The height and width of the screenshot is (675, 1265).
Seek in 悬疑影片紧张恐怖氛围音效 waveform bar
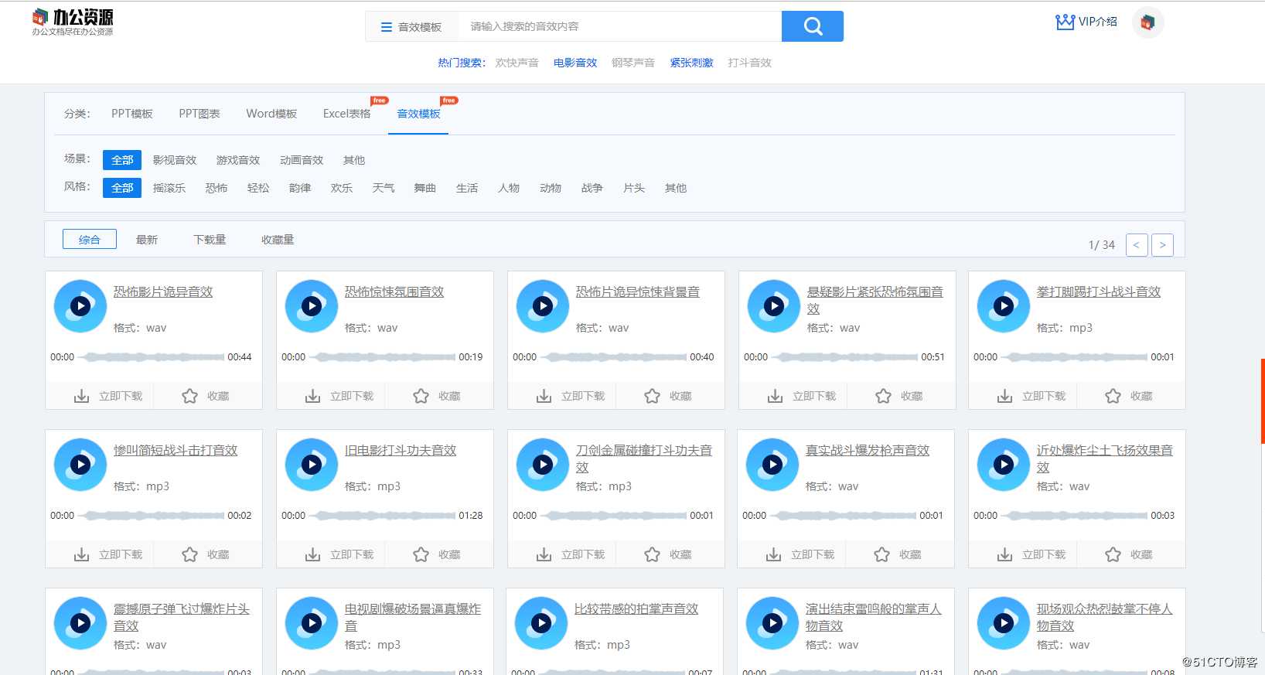tap(844, 357)
